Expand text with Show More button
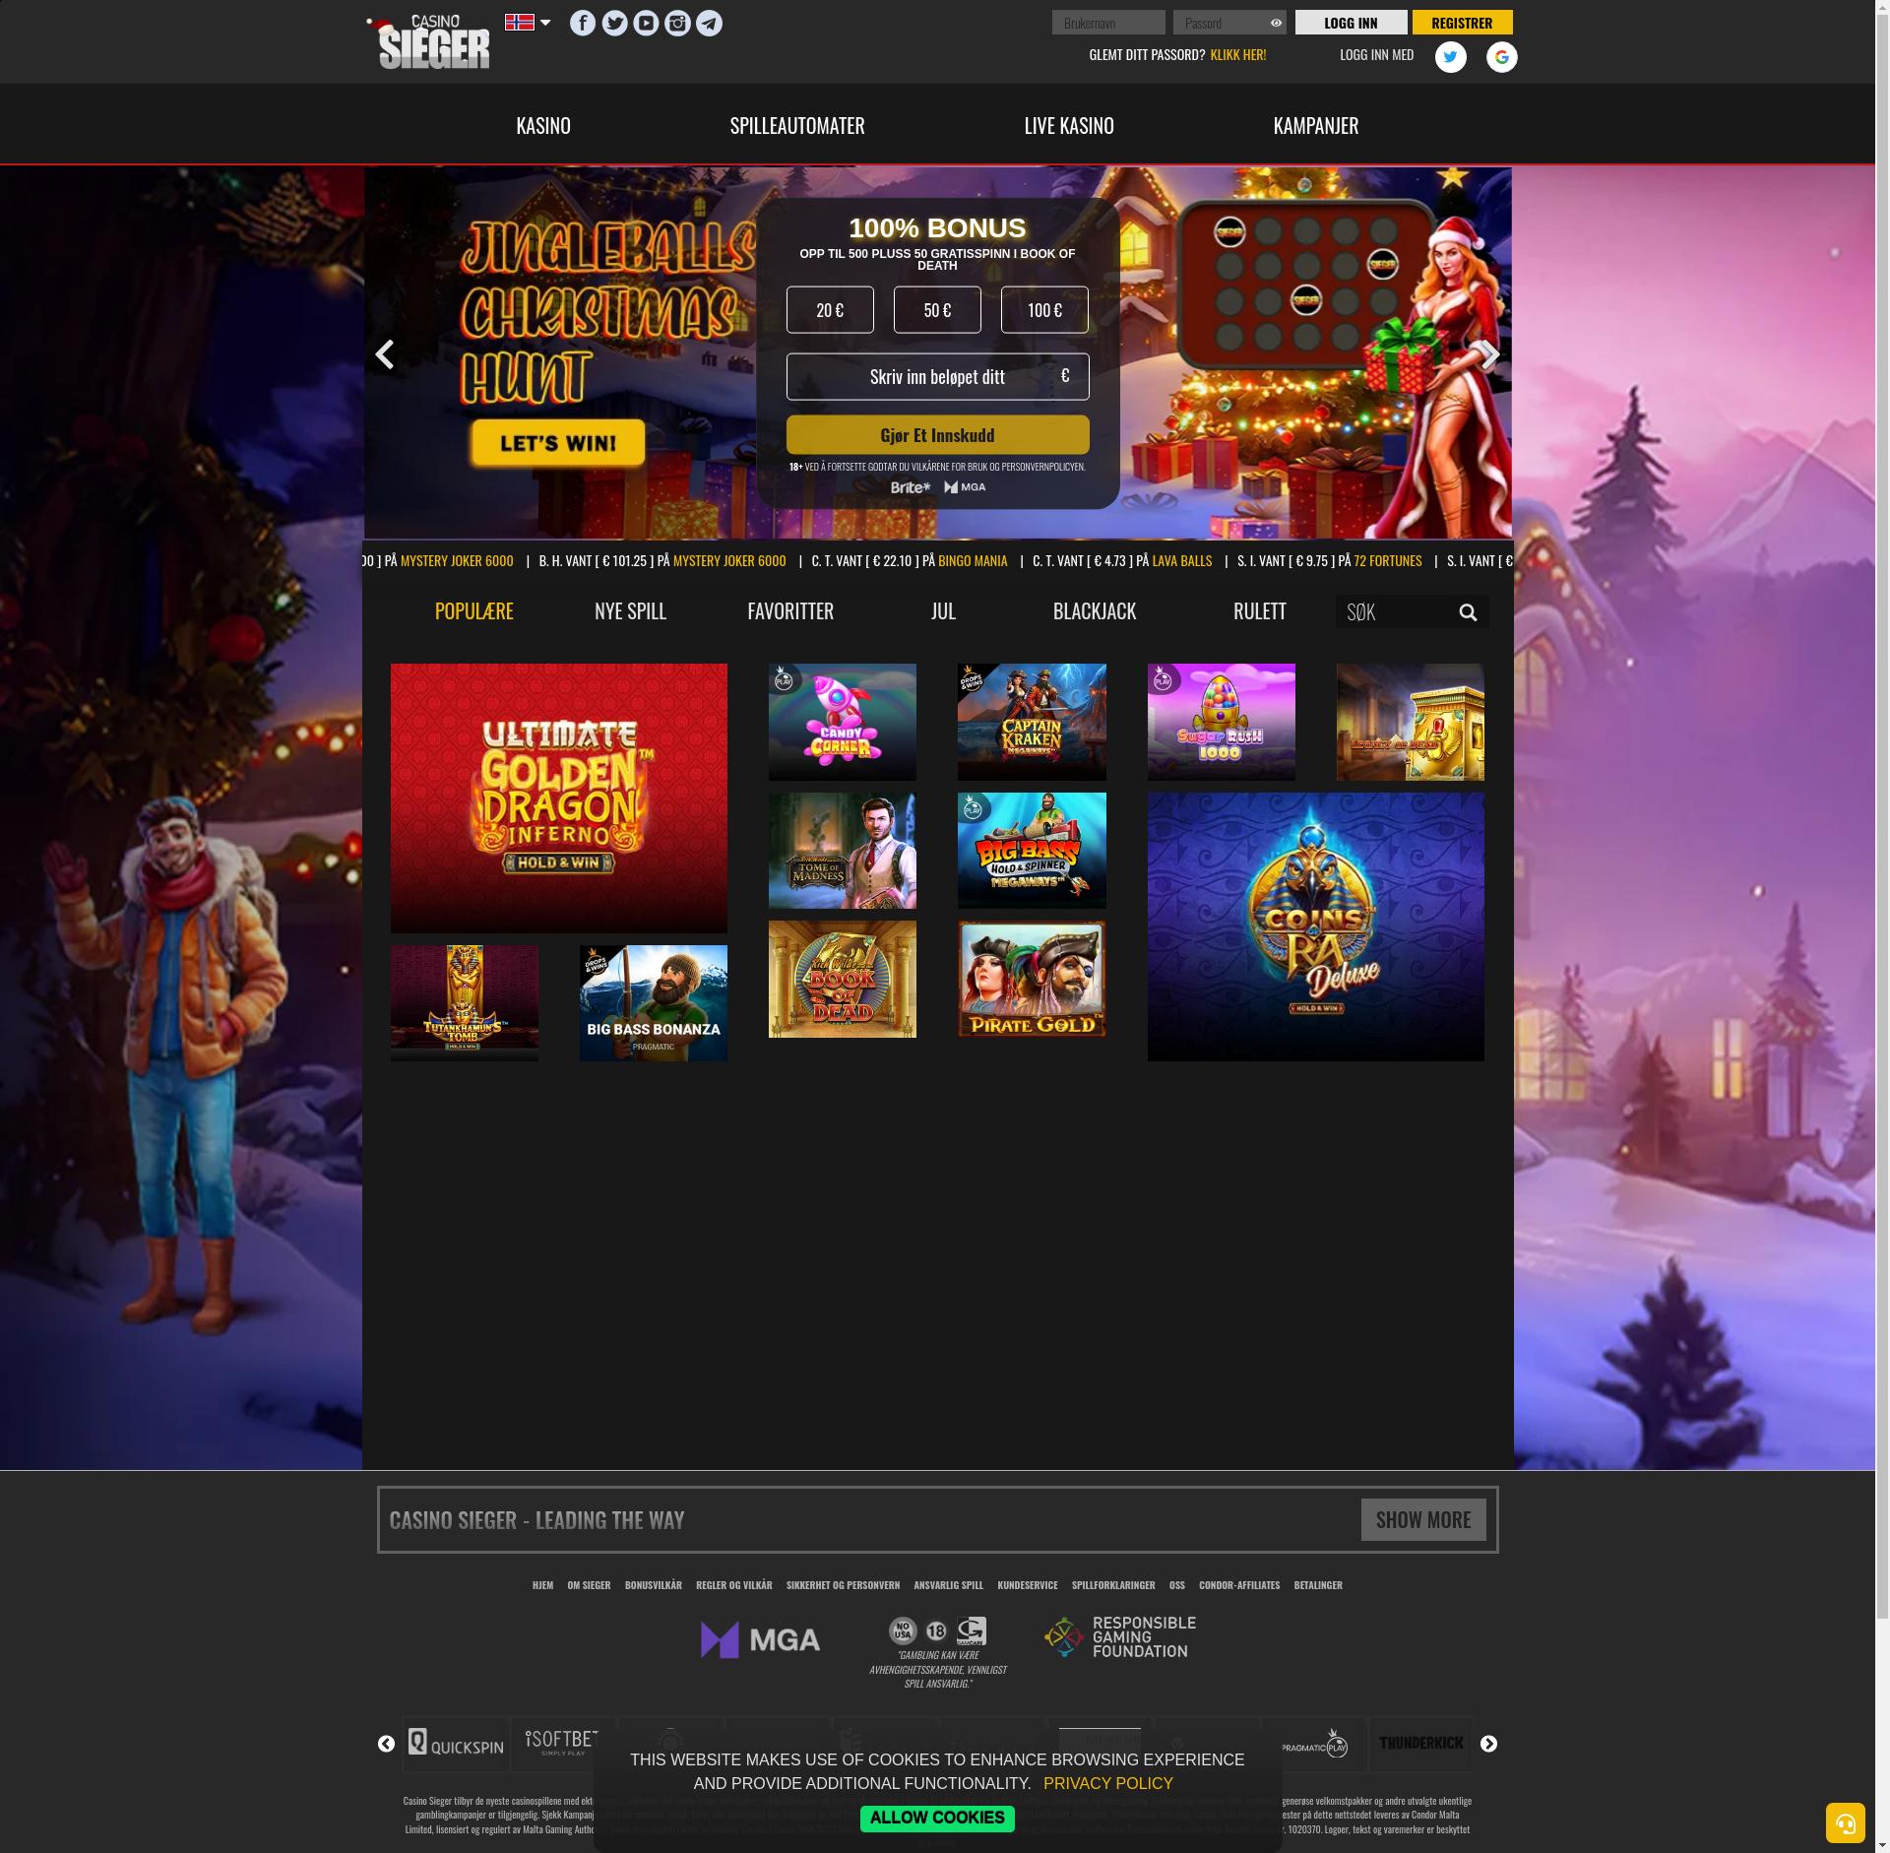This screenshot has width=1890, height=1853. pyautogui.click(x=1422, y=1519)
